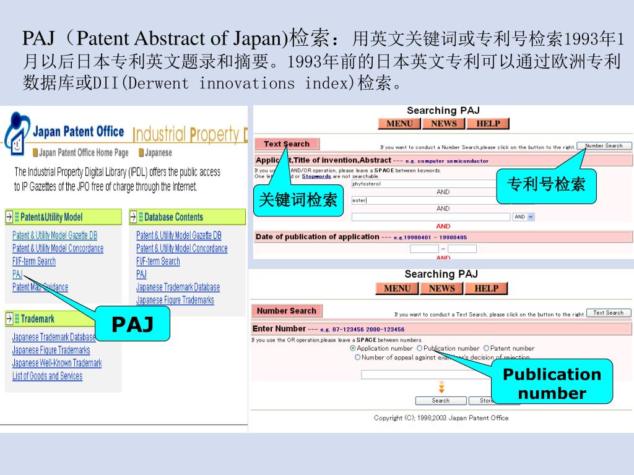The image size is (634, 475).
Task: Select the Patent number radio button
Action: pyautogui.click(x=487, y=348)
